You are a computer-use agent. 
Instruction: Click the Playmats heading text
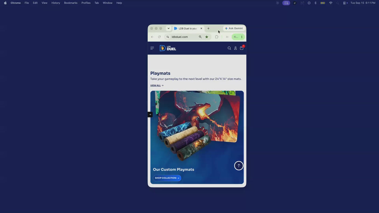(160, 73)
